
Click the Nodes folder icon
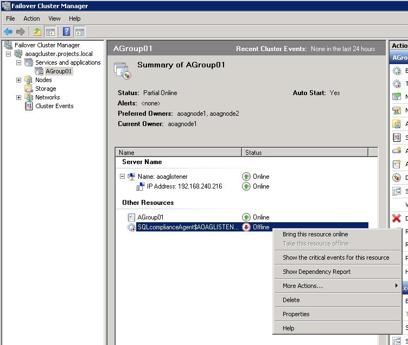tap(28, 80)
